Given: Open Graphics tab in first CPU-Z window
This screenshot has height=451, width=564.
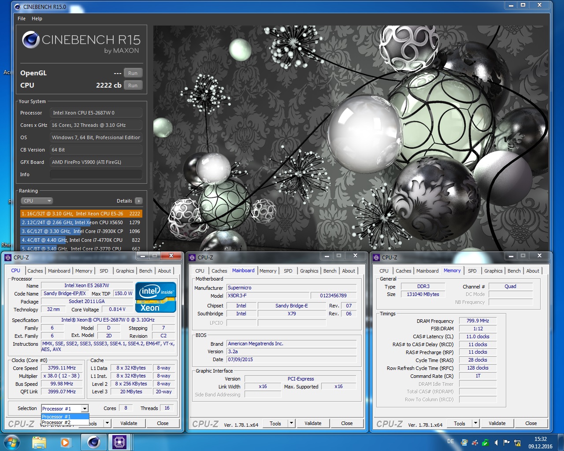Looking at the screenshot, I should coord(125,271).
